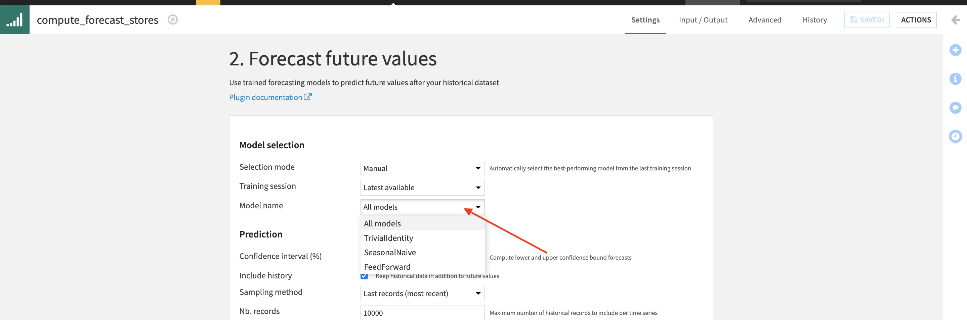Open the Sampling method dropdown

422,294
